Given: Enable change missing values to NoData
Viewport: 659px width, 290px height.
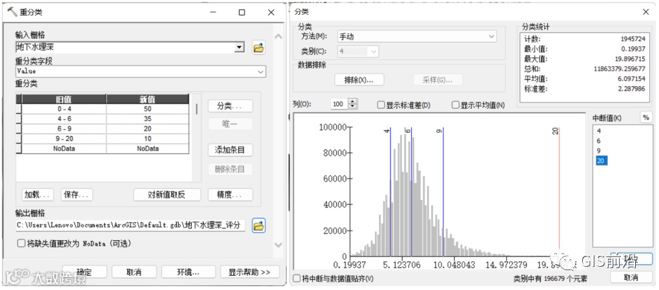Looking at the screenshot, I should (x=21, y=243).
